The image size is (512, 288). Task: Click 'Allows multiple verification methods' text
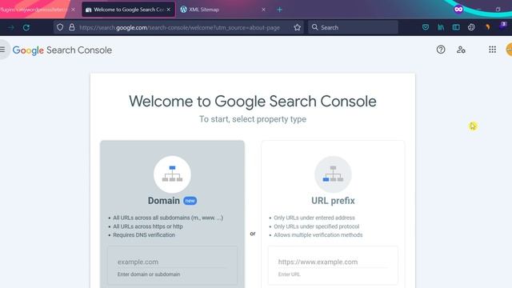pyautogui.click(x=318, y=235)
